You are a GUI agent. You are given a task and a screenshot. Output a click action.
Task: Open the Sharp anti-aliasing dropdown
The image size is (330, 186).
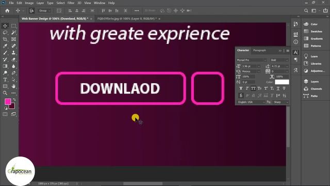(x=280, y=102)
